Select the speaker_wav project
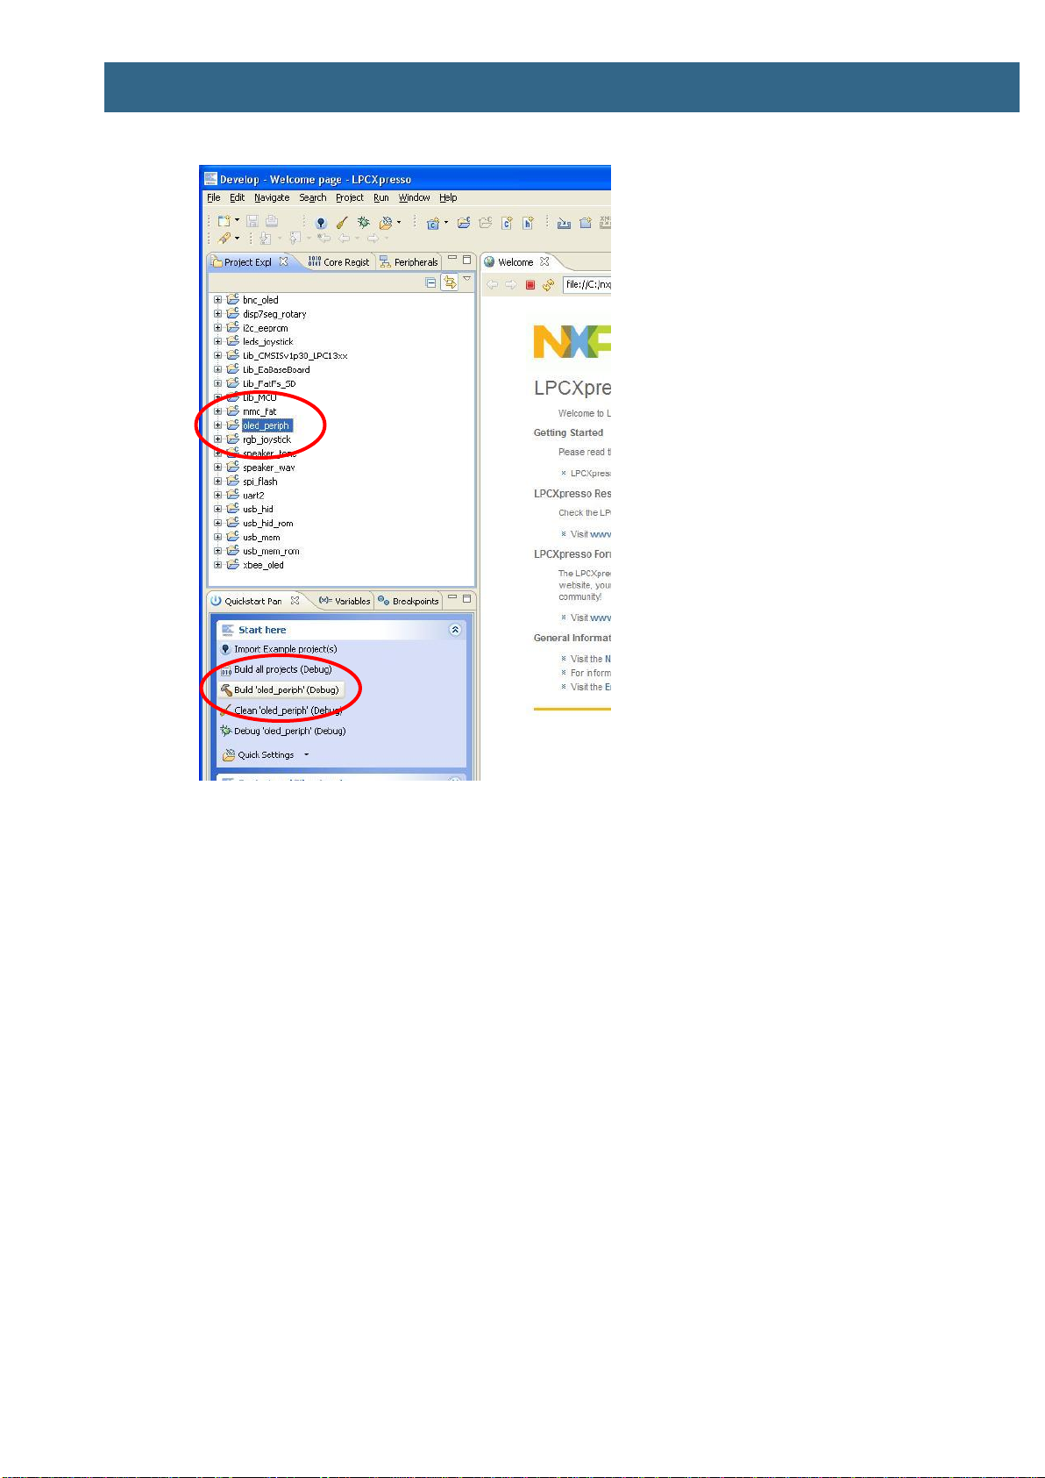Viewport: 1045px width, 1478px height. [x=268, y=468]
